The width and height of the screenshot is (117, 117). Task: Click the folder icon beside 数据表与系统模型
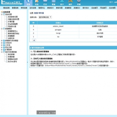(x=4, y=41)
